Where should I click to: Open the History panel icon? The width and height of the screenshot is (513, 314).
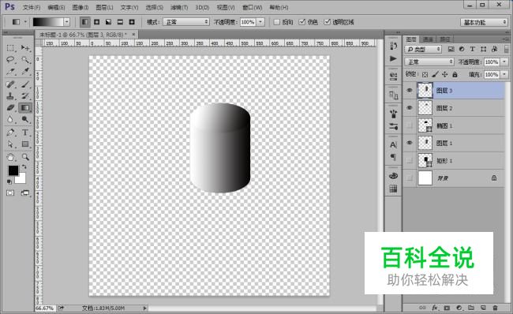393,46
